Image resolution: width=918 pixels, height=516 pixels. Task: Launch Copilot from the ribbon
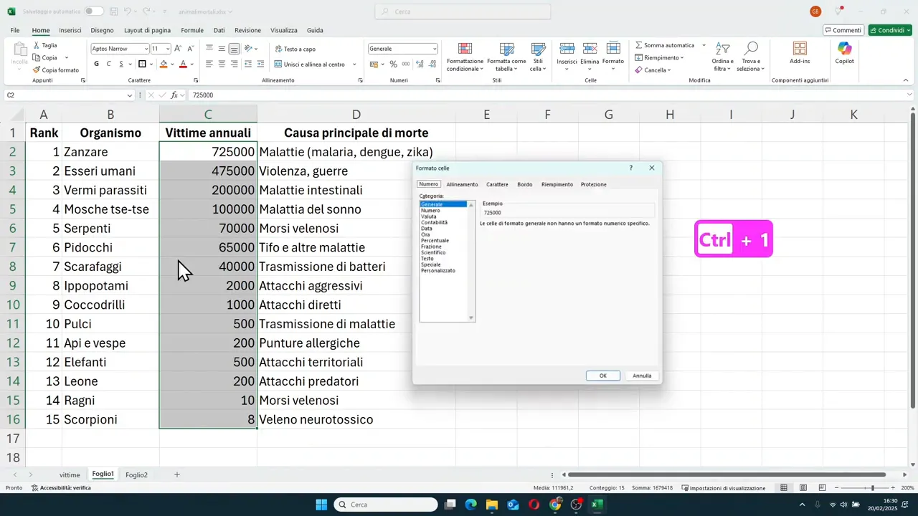coord(844,52)
